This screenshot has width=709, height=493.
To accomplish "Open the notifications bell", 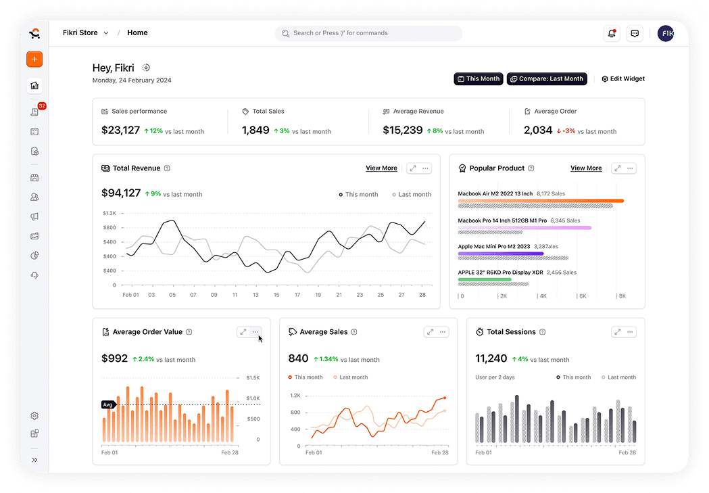I will 612,32.
